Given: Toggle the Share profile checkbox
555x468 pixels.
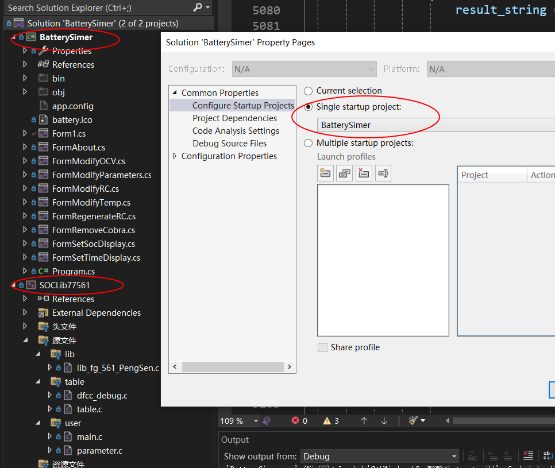Looking at the screenshot, I should (322, 348).
